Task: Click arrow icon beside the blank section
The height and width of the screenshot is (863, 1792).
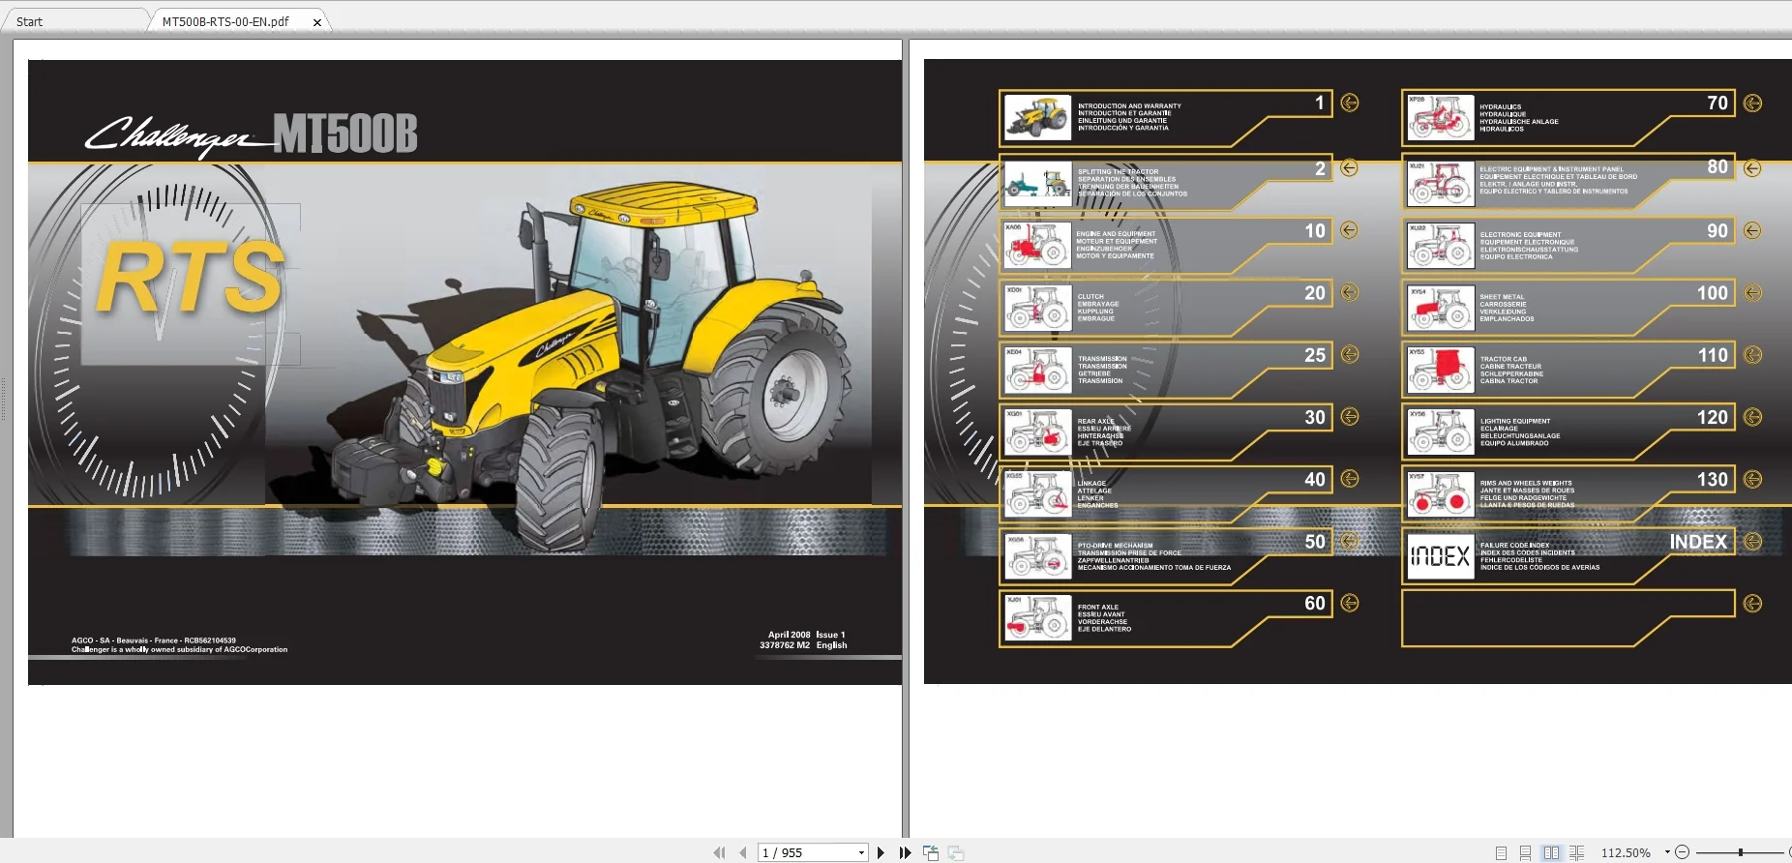Action: 1752,604
